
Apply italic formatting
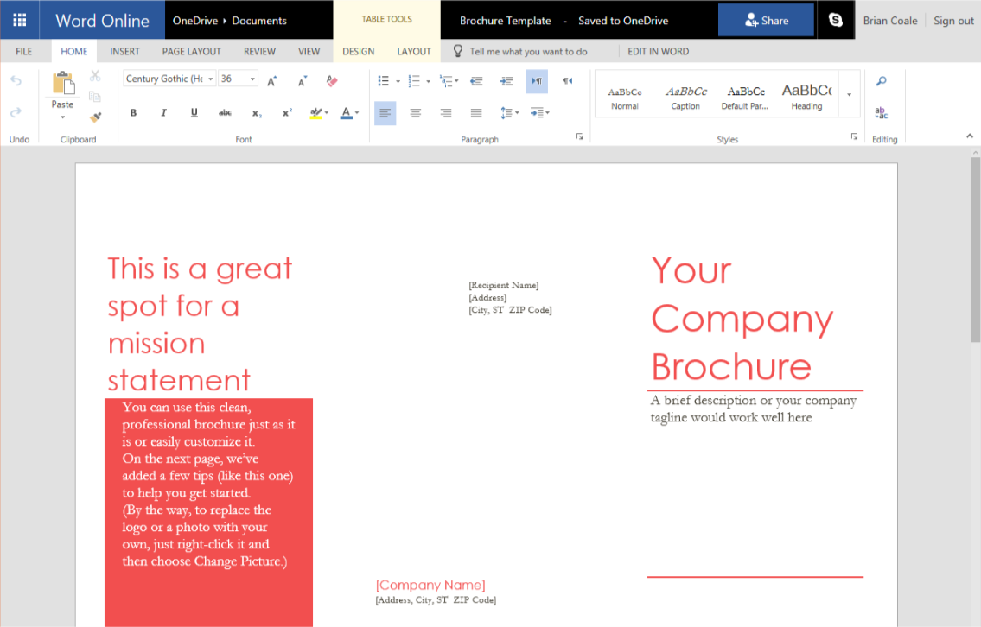tap(164, 112)
